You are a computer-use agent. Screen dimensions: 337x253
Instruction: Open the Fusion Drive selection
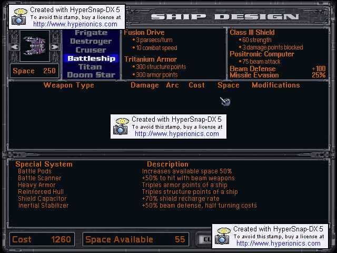tap(144, 33)
